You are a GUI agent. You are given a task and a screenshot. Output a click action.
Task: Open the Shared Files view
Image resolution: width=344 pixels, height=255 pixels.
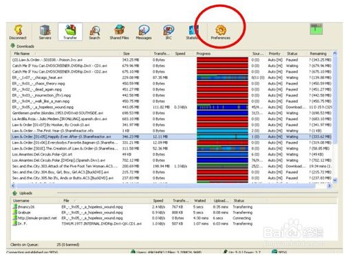[119, 32]
